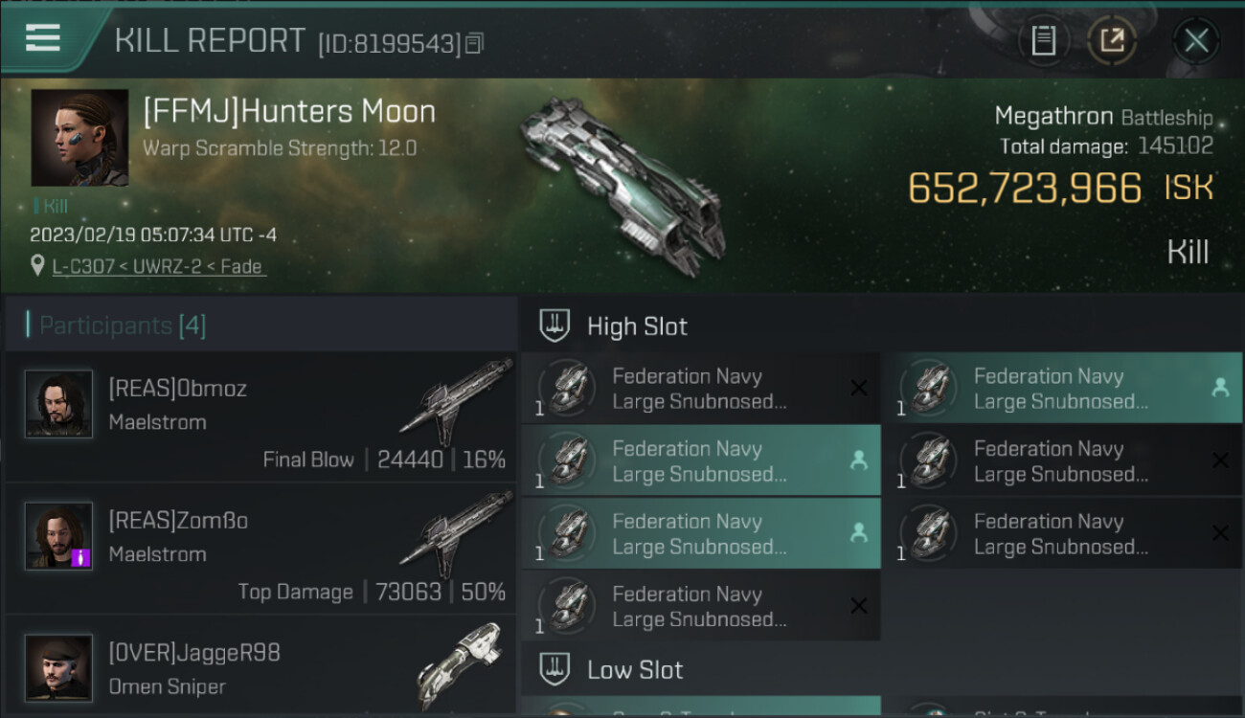
Task: Copy the kill report ID
Action: pyautogui.click(x=475, y=43)
